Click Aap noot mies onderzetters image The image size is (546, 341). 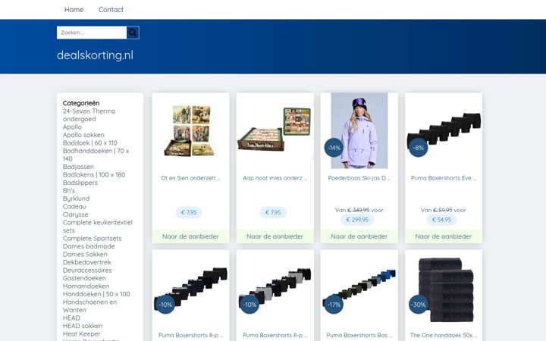pyautogui.click(x=275, y=130)
